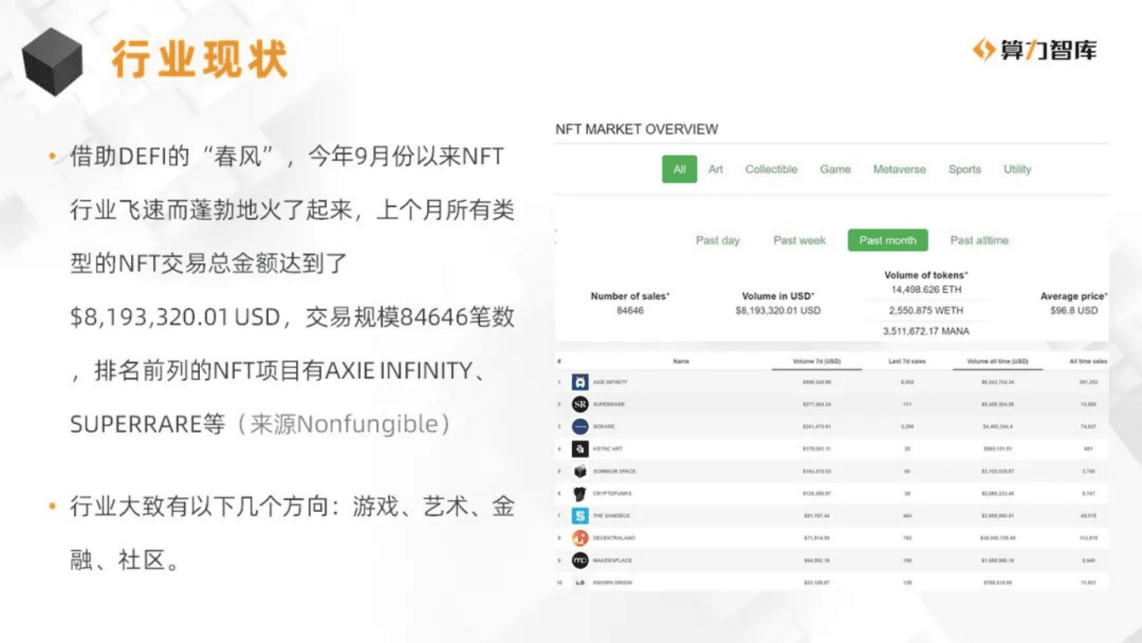Open the Collectible category tab
Screen dimensions: 1142x643
pyautogui.click(x=770, y=169)
